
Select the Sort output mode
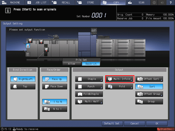[149, 86]
